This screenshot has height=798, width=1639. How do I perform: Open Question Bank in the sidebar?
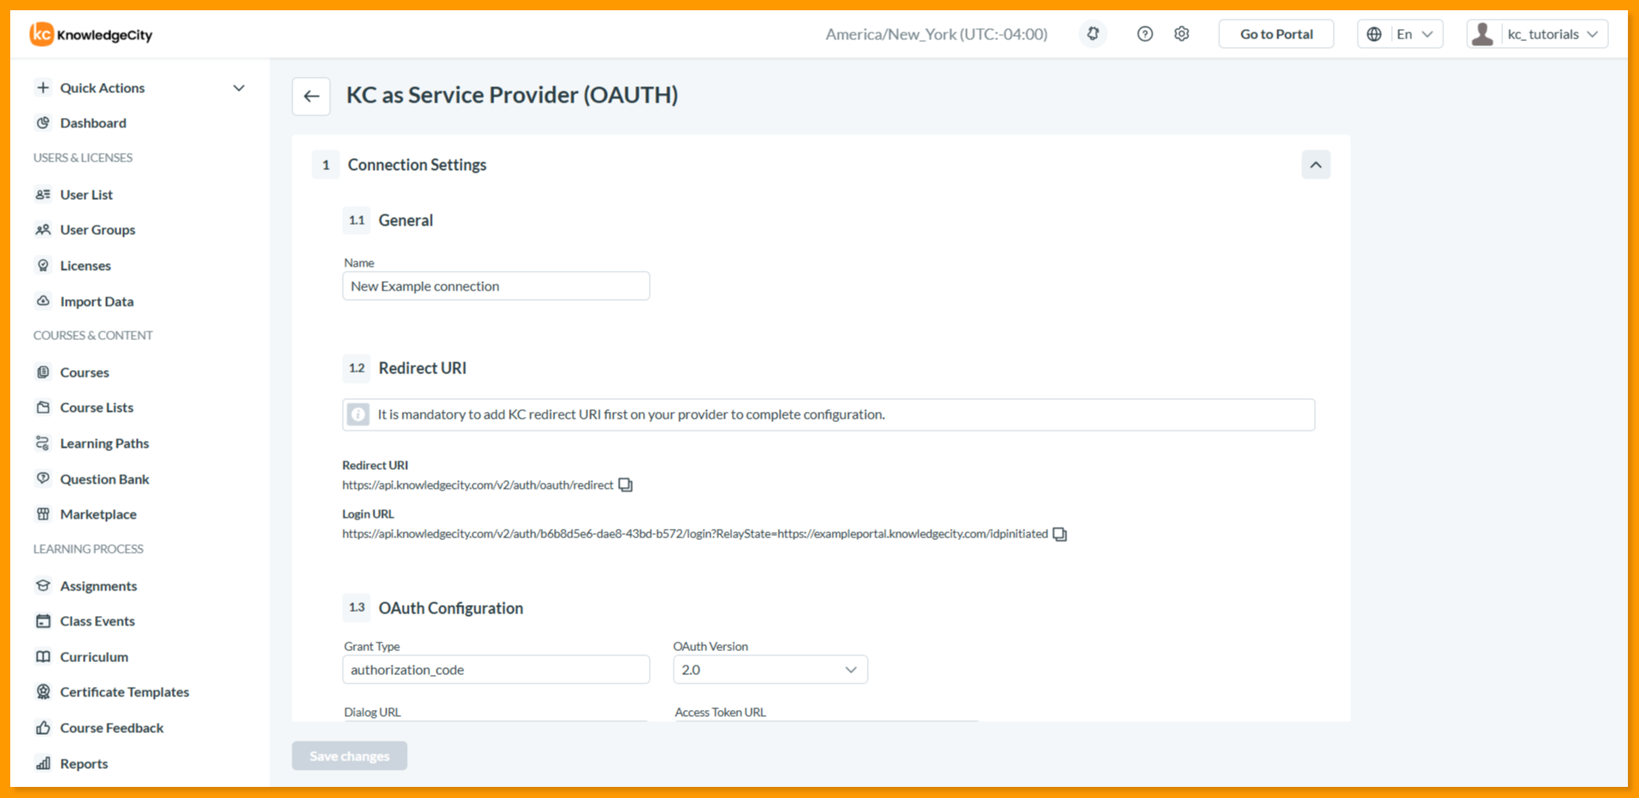click(104, 479)
